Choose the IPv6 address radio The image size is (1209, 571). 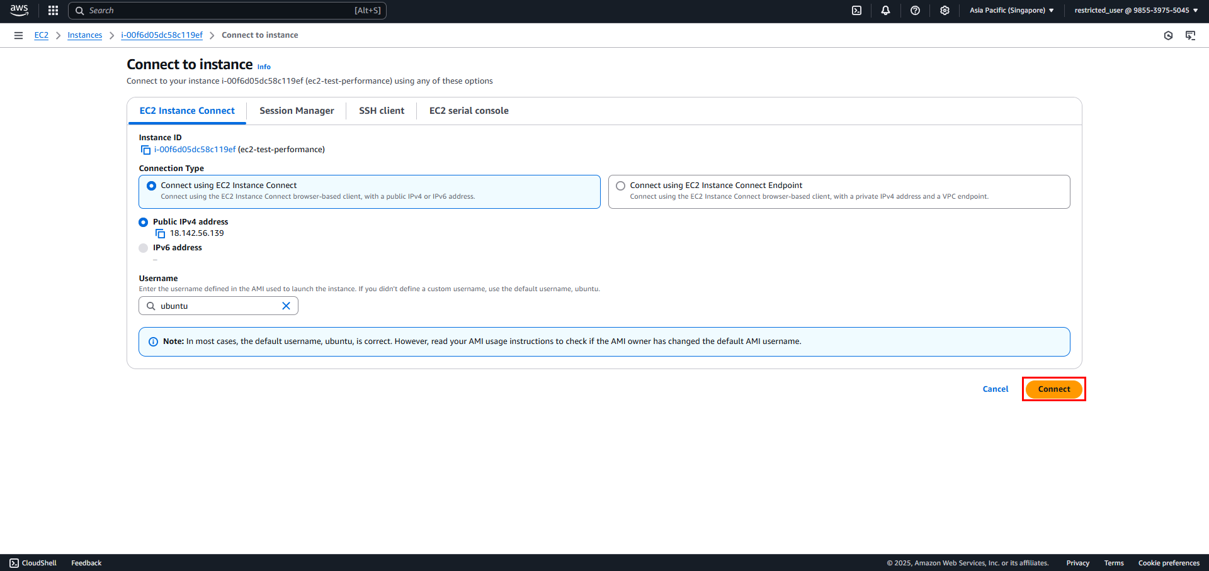pos(143,248)
